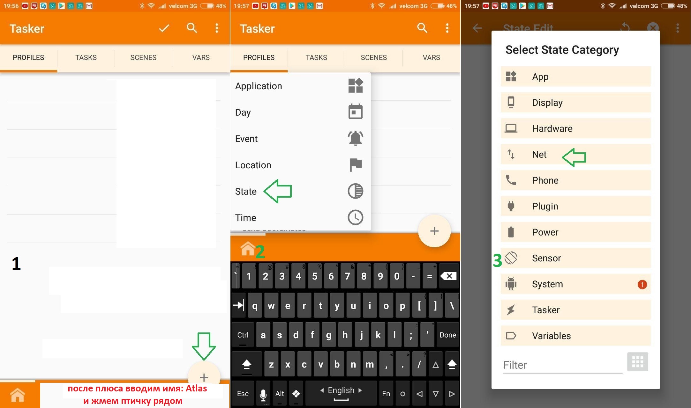Tap the four-diamond key beside Alt
Viewport: 691px width, 408px height.
tap(296, 394)
